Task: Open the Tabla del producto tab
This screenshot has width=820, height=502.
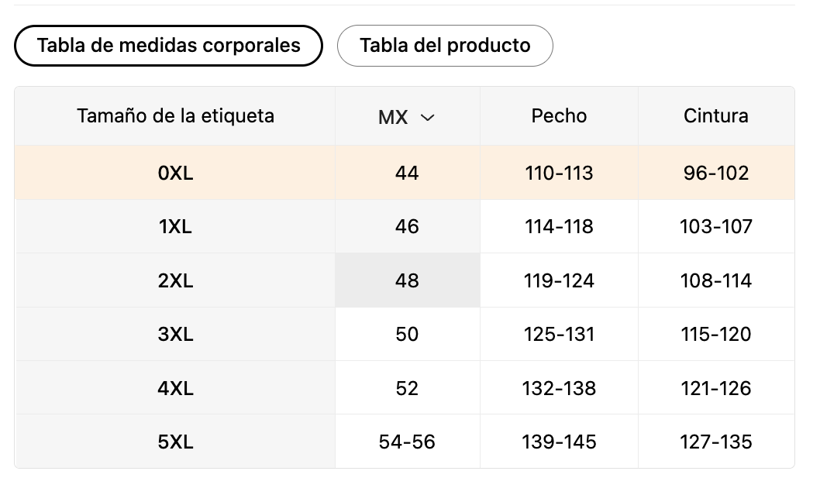Action: (445, 46)
